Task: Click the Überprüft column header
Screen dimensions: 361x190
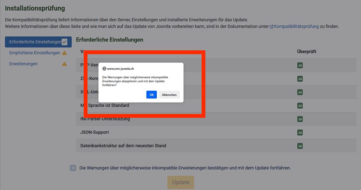Action: [x=306, y=51]
